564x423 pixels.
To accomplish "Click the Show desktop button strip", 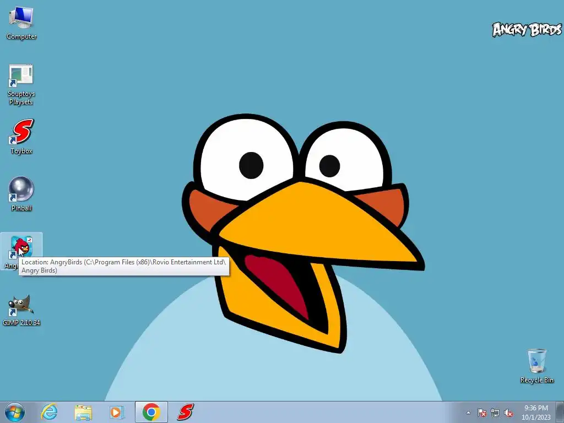I will click(x=560, y=413).
